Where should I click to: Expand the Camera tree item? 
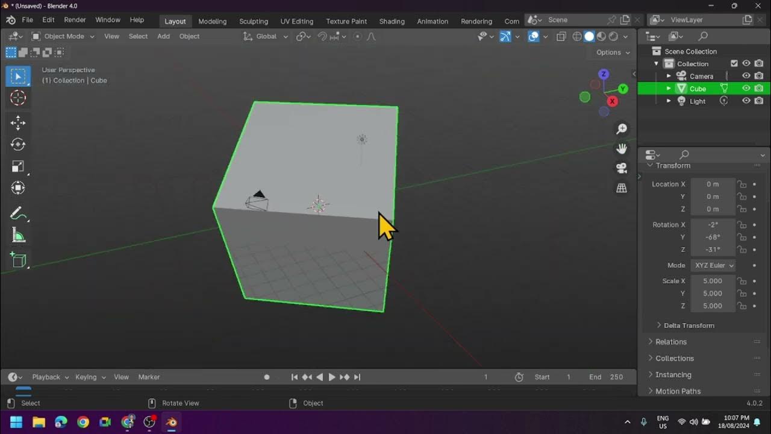coord(669,76)
